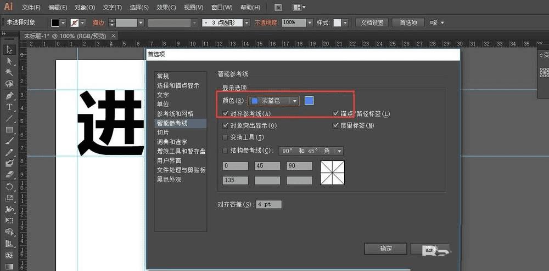Open the 颜色 淡蓝色 dropdown
The height and width of the screenshot is (271, 549).
(273, 101)
